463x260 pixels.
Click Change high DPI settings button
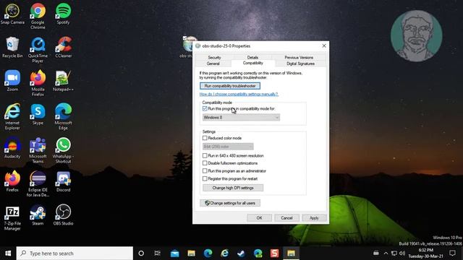233,188
